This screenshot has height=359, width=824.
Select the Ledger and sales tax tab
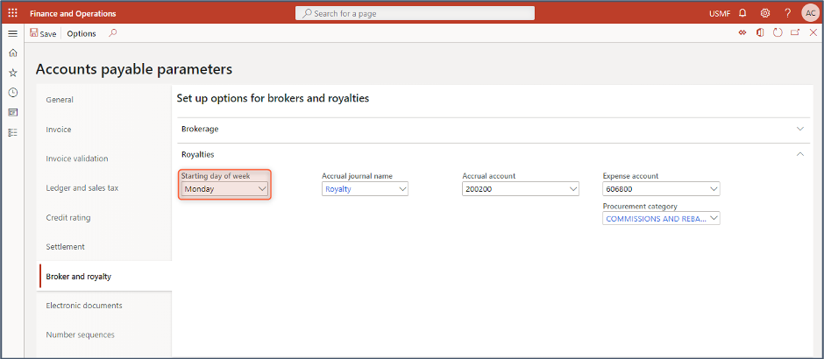[x=82, y=188]
